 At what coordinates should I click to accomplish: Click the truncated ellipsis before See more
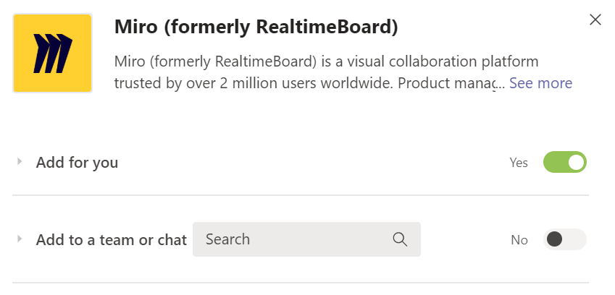point(500,85)
